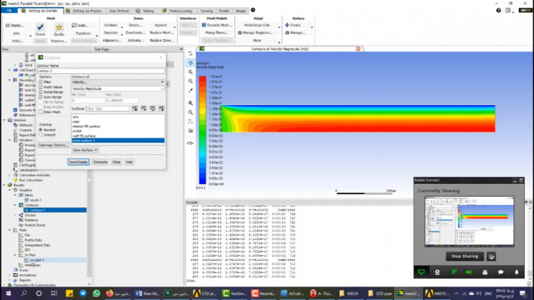Select the pan tool in graphics toolbar

coord(190,63)
